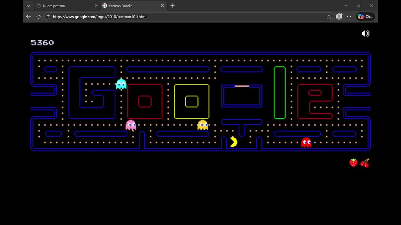
Task: Minimize the browser window
Action: [x=346, y=6]
